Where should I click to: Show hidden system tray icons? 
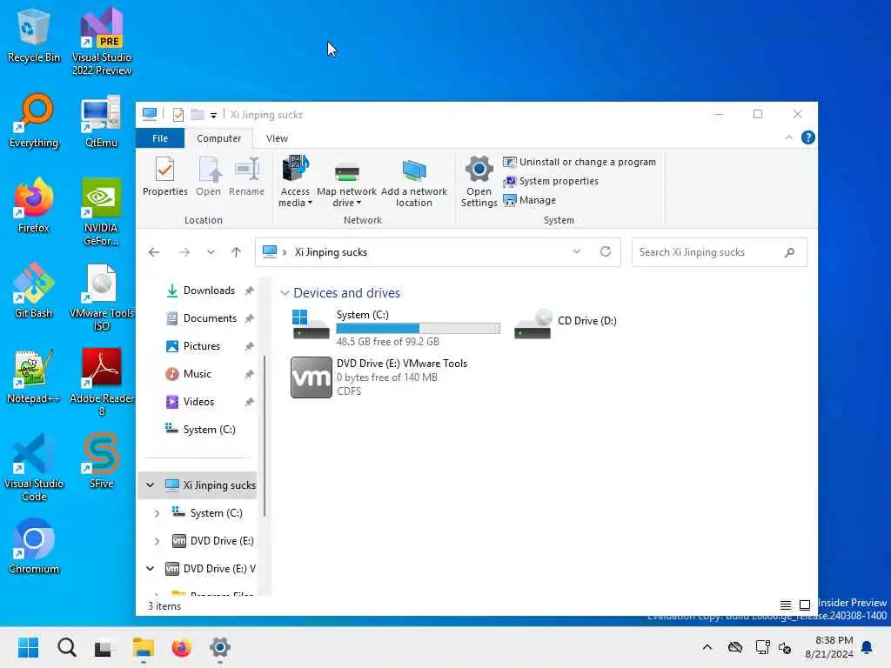coord(707,647)
